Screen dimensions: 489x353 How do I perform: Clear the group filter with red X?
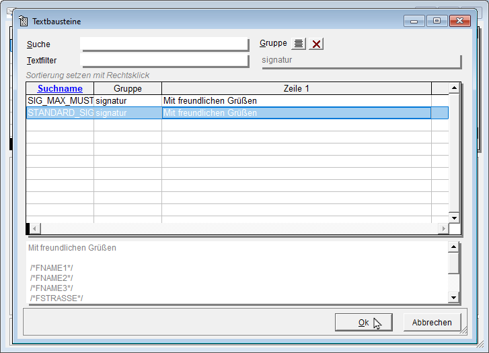[316, 44]
